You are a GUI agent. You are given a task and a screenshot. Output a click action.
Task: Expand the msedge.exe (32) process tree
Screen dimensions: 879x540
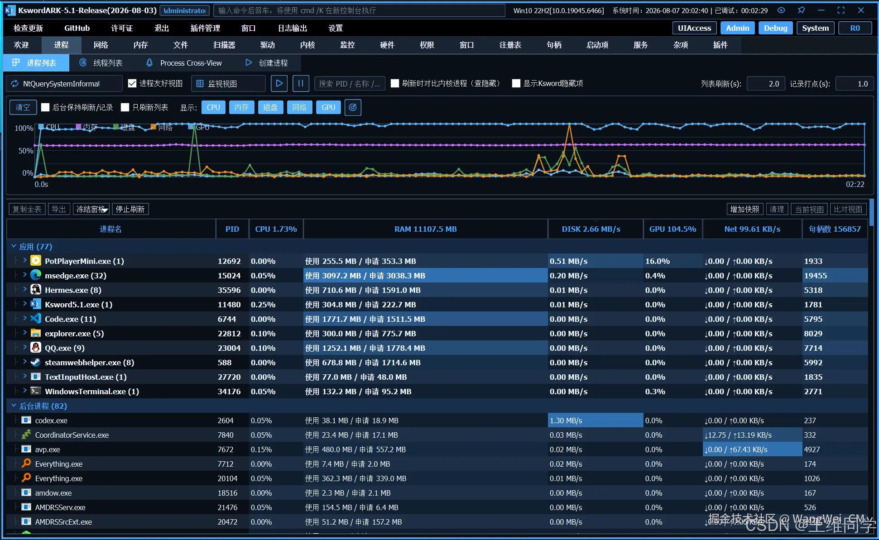coord(24,275)
